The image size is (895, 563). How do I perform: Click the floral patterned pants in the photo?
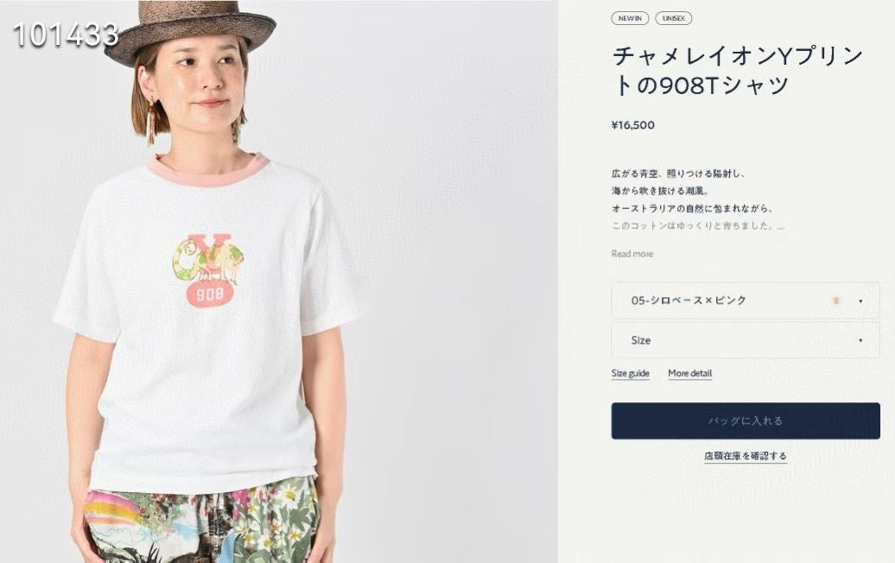[x=201, y=522]
